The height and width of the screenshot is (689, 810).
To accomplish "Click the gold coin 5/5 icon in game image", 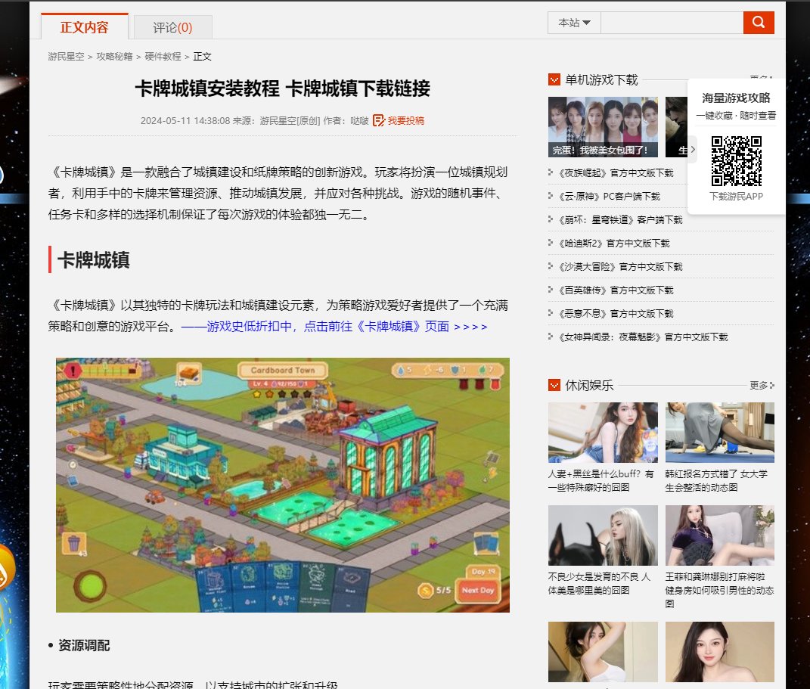I will click(426, 590).
